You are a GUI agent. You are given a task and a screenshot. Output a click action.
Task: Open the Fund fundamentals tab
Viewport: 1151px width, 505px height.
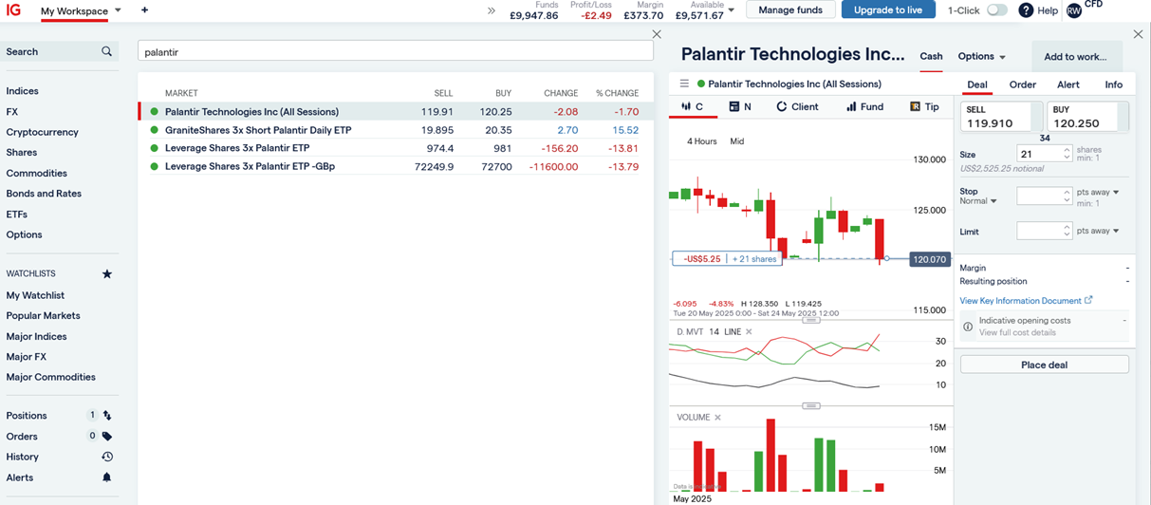coord(864,107)
